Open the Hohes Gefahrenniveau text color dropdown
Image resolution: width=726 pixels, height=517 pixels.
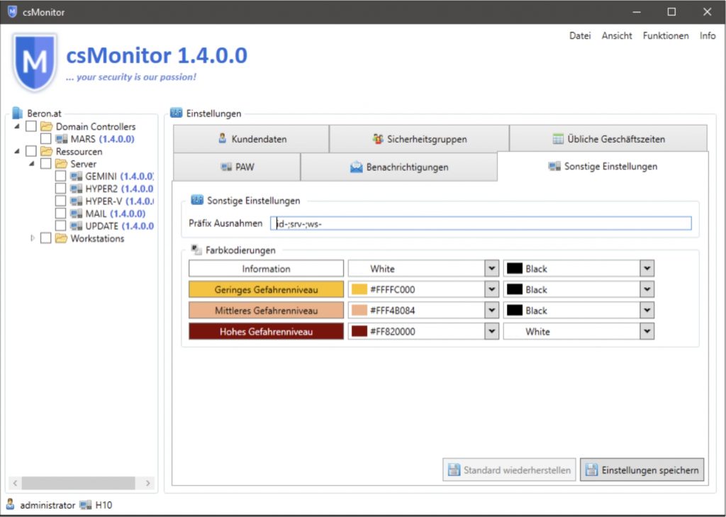pos(646,331)
